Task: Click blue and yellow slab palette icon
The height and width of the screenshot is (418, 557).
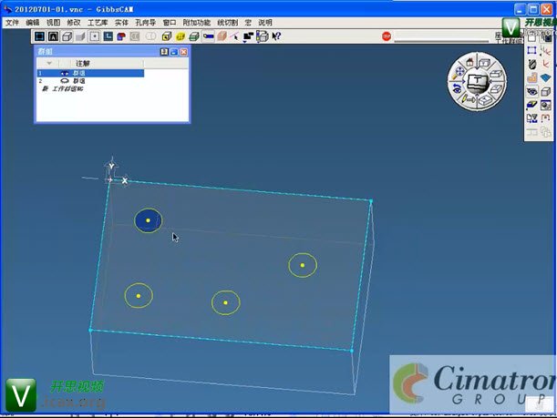Action: (x=531, y=105)
